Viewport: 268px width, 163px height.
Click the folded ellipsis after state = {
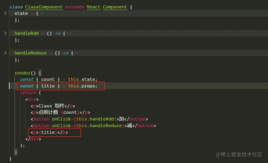pyautogui.click(x=42, y=13)
